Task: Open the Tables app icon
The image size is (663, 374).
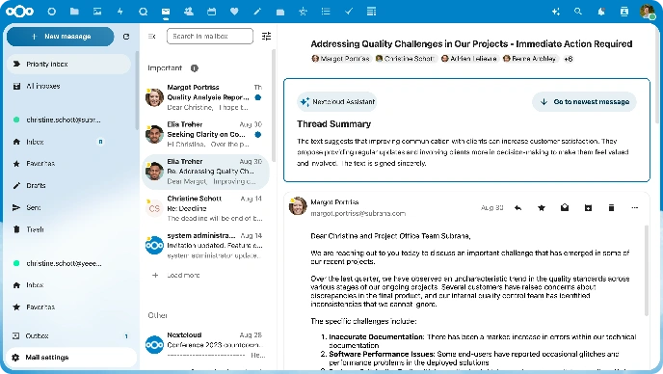Action: click(371, 12)
